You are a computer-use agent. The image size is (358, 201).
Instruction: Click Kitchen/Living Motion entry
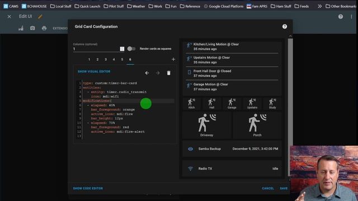232,46
